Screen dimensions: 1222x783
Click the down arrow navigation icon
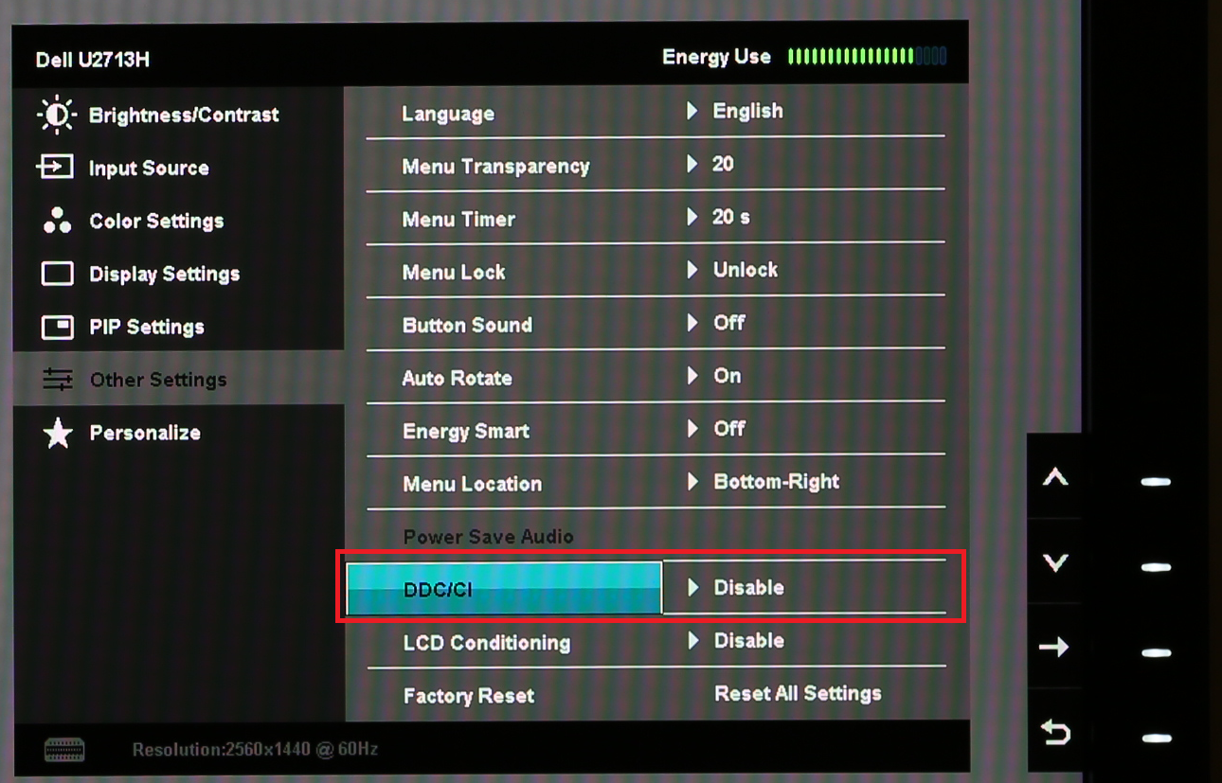1055,563
